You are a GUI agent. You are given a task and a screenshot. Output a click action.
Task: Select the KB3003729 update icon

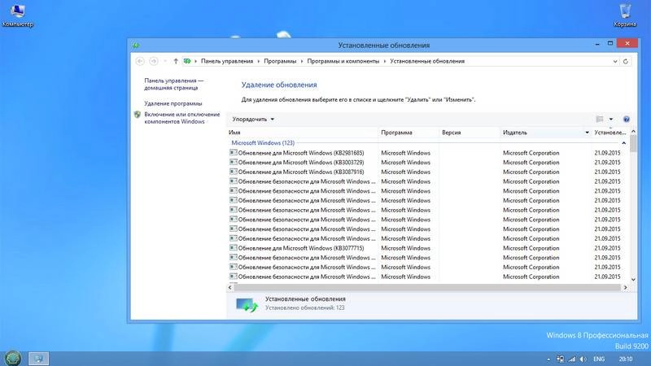pos(234,162)
